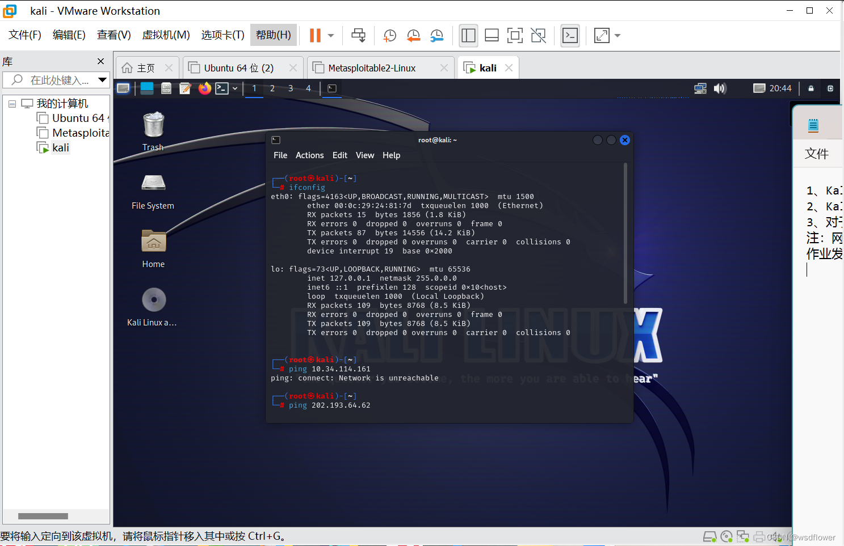The height and width of the screenshot is (546, 844).
Task: Close the Ubuntu 64 位 (2) tab
Action: 293,68
